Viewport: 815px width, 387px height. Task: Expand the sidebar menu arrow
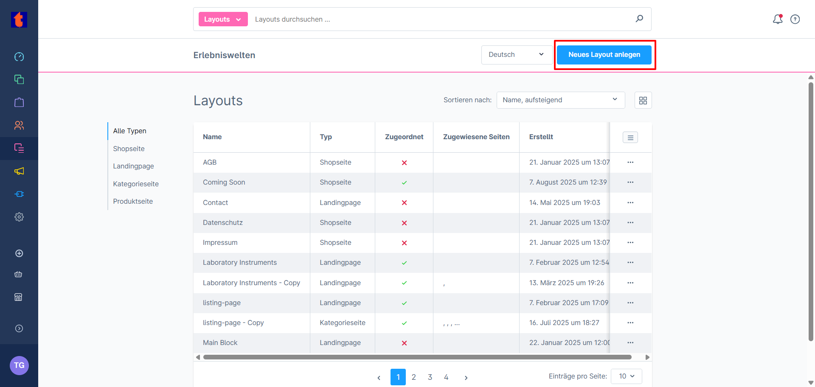(x=19, y=328)
